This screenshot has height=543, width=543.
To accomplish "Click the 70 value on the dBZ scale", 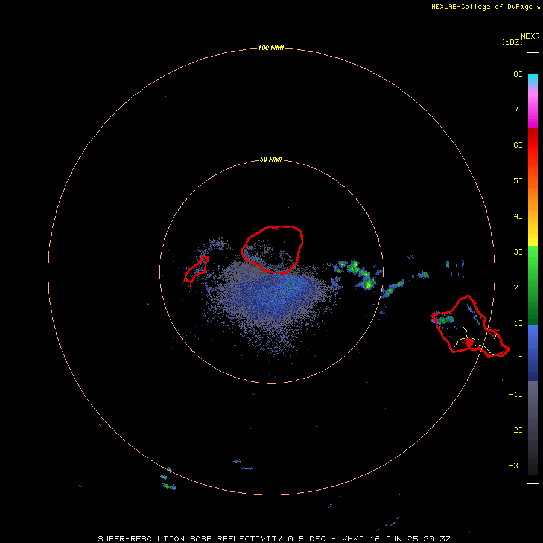I will tap(518, 109).
